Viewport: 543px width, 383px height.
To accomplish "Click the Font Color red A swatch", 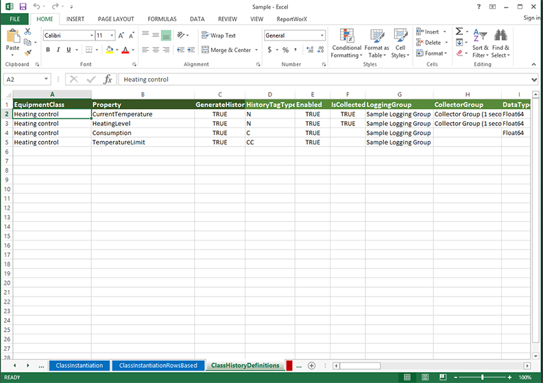I will tap(125, 50).
